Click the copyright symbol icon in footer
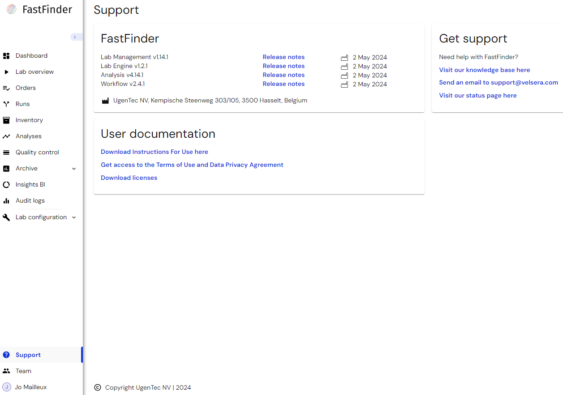 click(98, 387)
